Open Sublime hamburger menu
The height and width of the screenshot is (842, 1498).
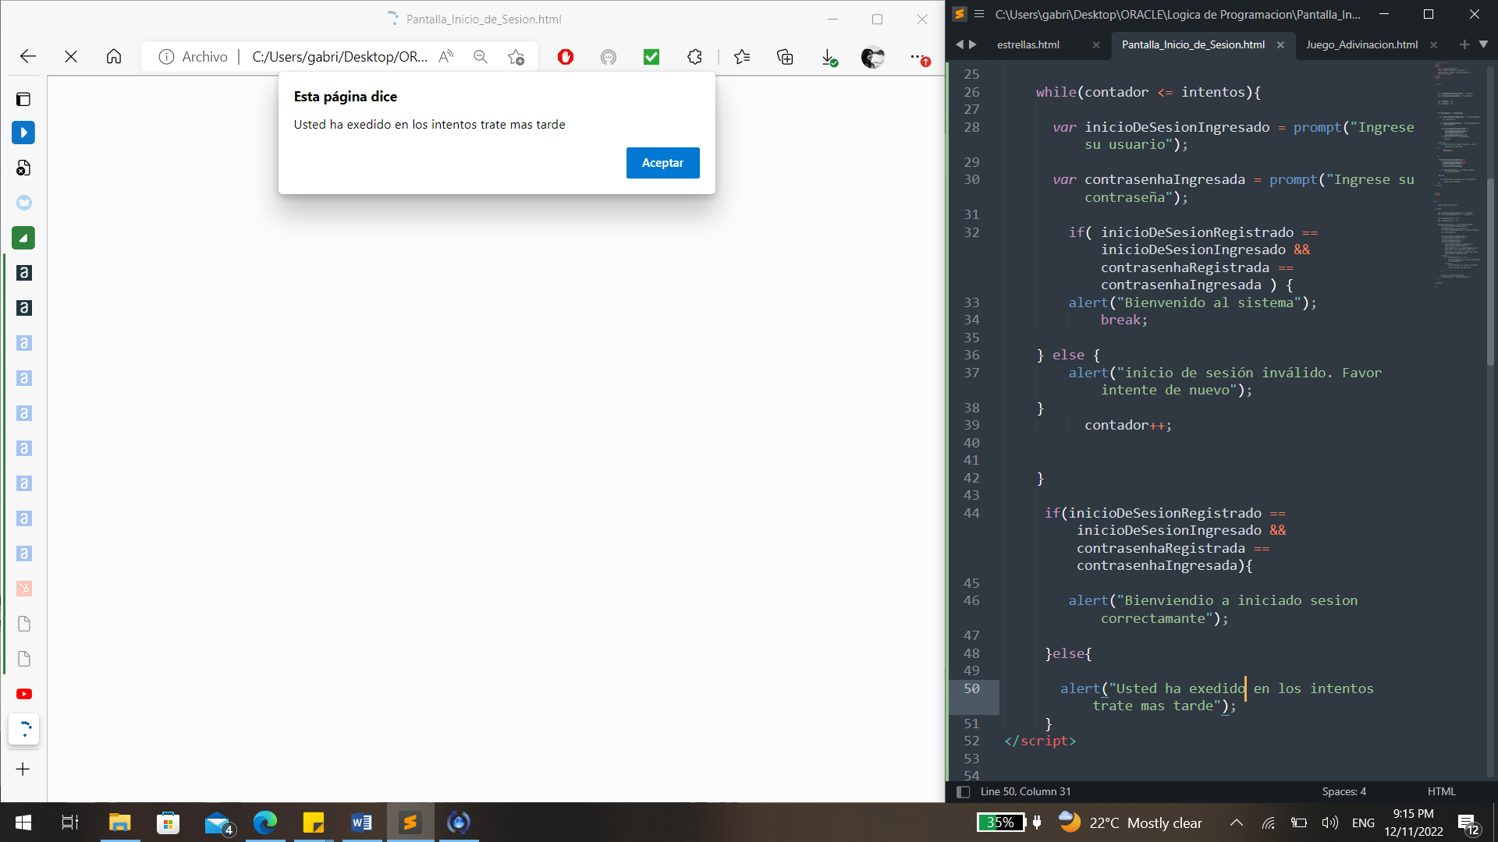979,14
